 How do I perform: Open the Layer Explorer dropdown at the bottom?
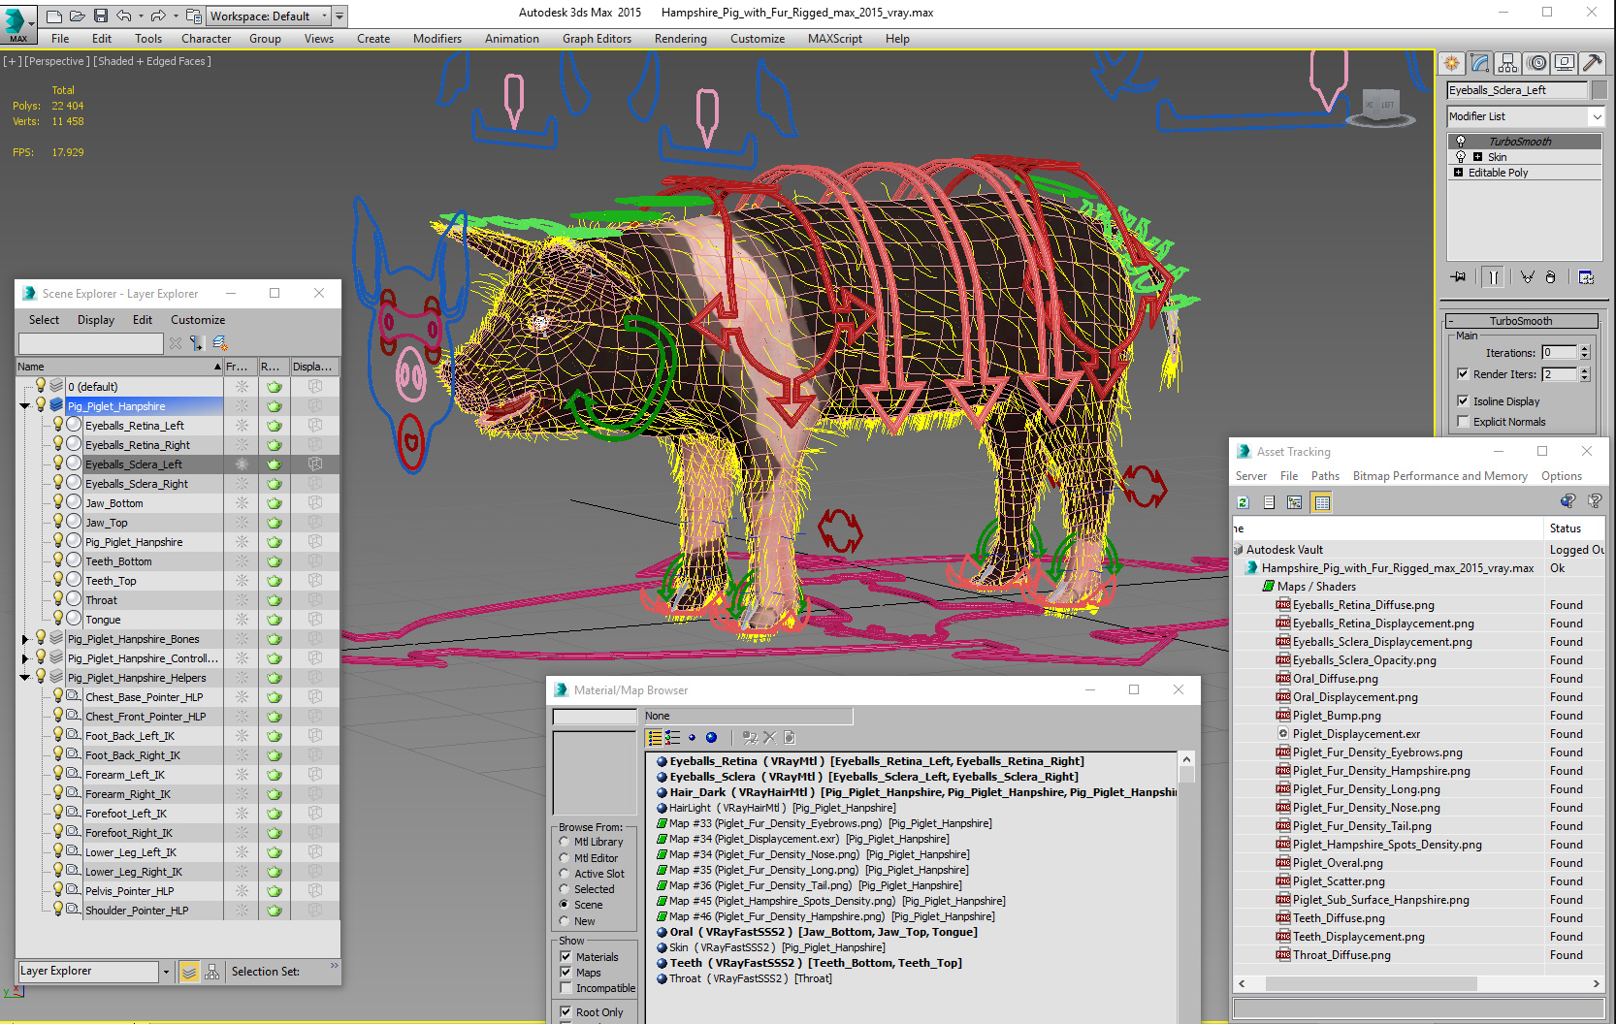tap(166, 972)
